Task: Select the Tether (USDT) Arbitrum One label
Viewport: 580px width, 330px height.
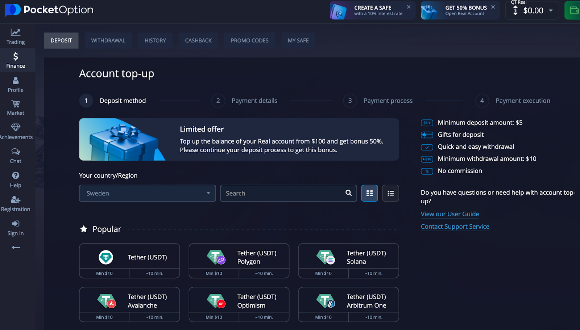Action: coord(366,301)
